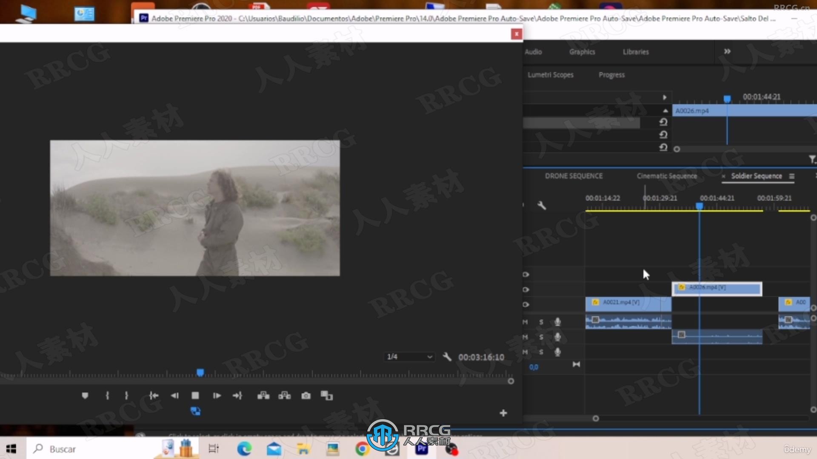Click the Lift button in monitor controls
The image size is (817, 459).
[x=263, y=396]
